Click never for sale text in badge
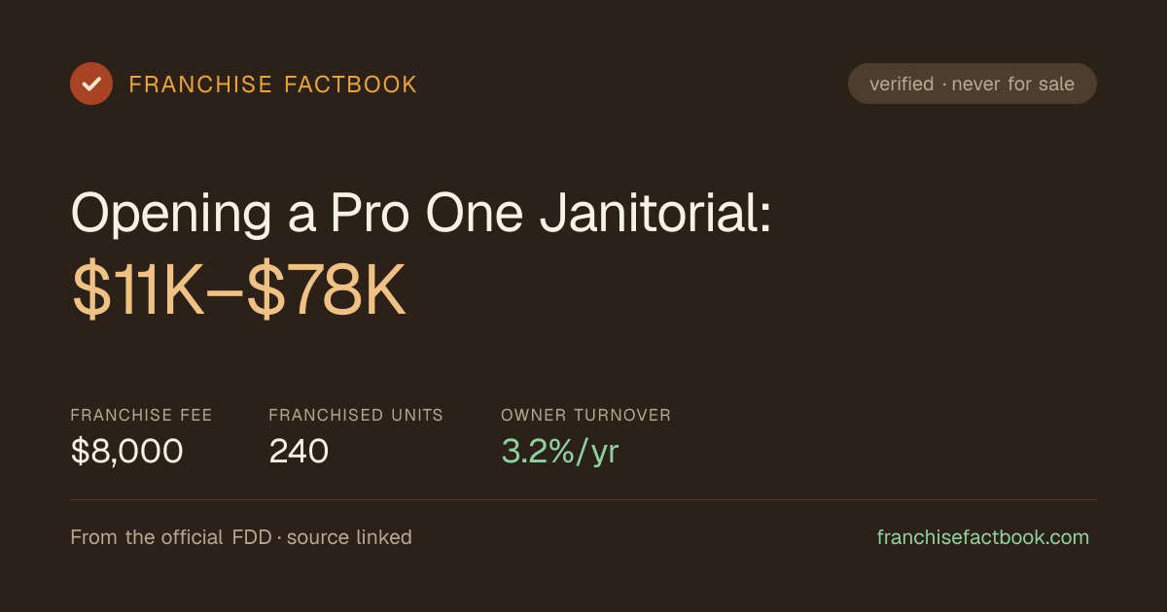Image resolution: width=1167 pixels, height=612 pixels. coord(1013,85)
